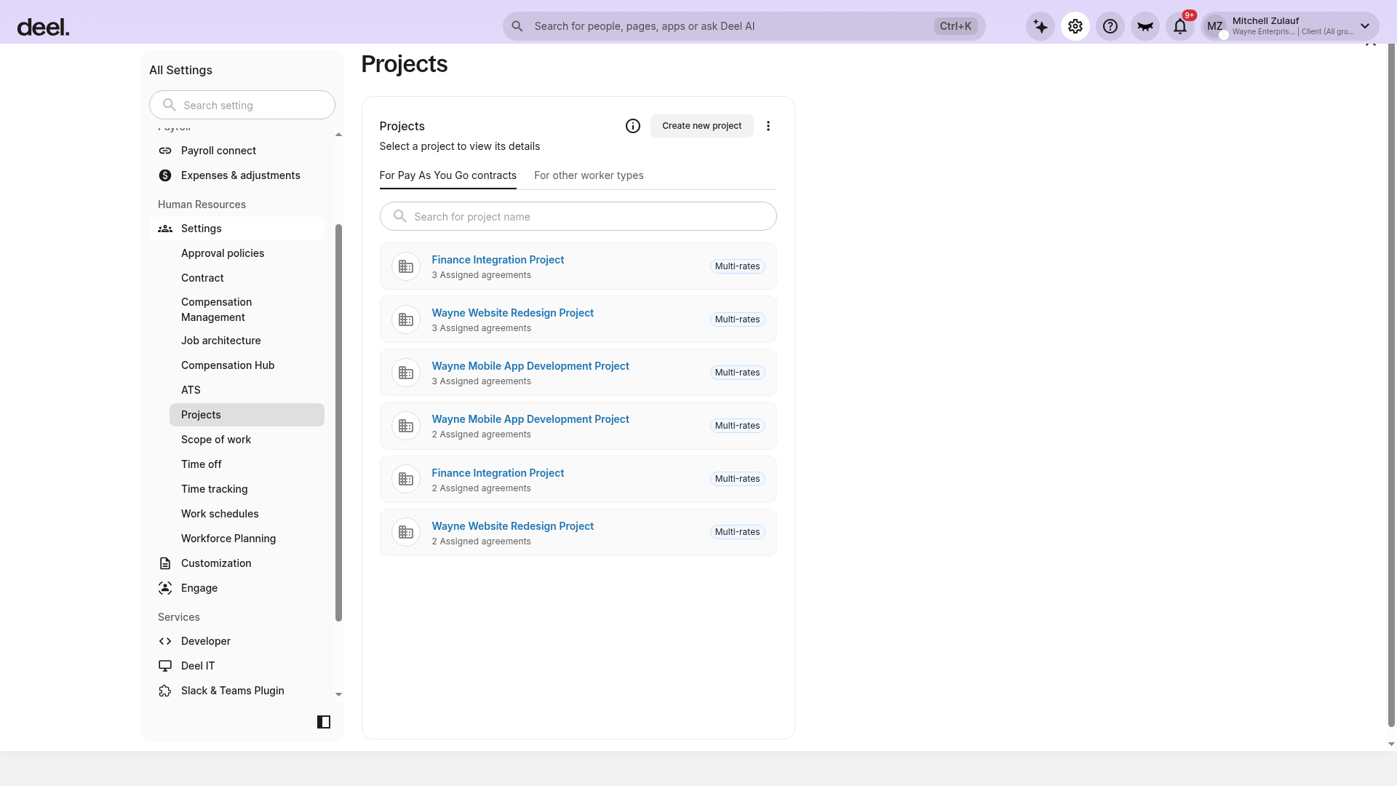This screenshot has height=786, width=1397.
Task: Open the settings gear in top bar
Action: coord(1075,26)
